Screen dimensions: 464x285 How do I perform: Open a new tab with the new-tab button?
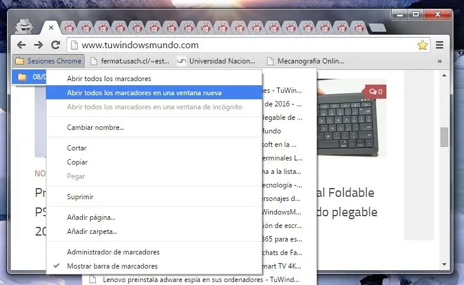(378, 28)
